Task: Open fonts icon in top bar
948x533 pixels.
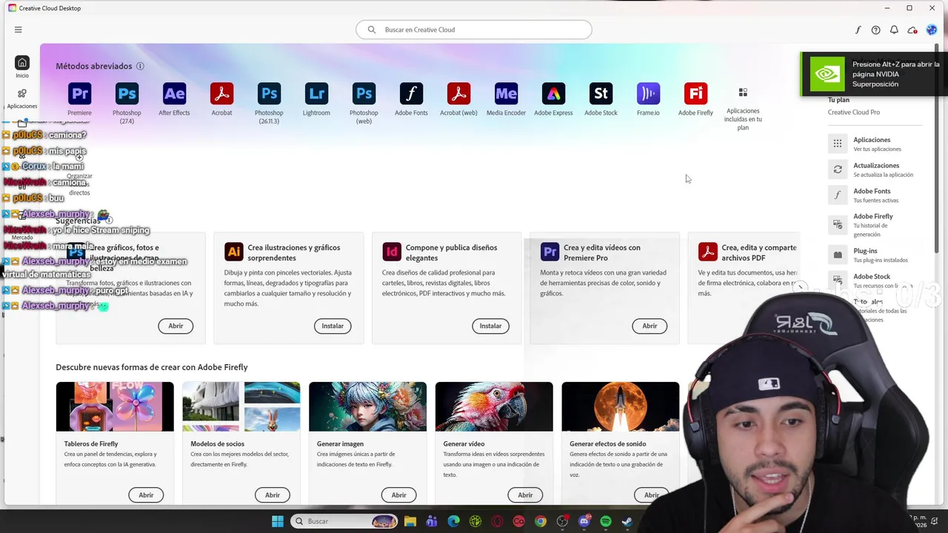Action: click(x=858, y=30)
